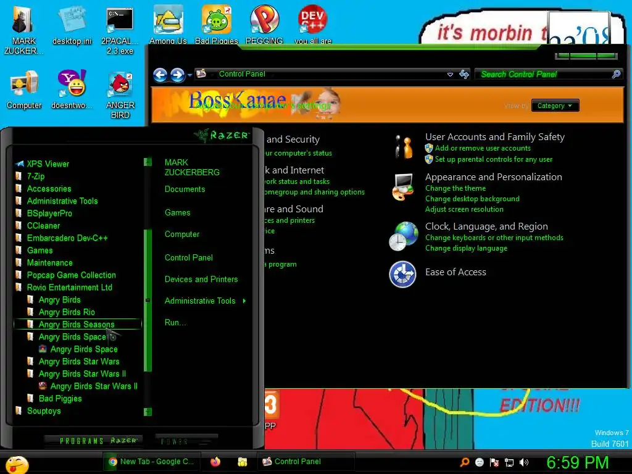Launch the ANGER BIRD desktop shortcut
The image size is (632, 474).
coord(120,94)
